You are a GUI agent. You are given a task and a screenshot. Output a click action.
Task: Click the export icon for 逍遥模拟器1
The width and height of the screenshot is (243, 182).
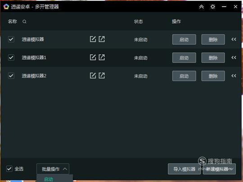click(x=102, y=57)
